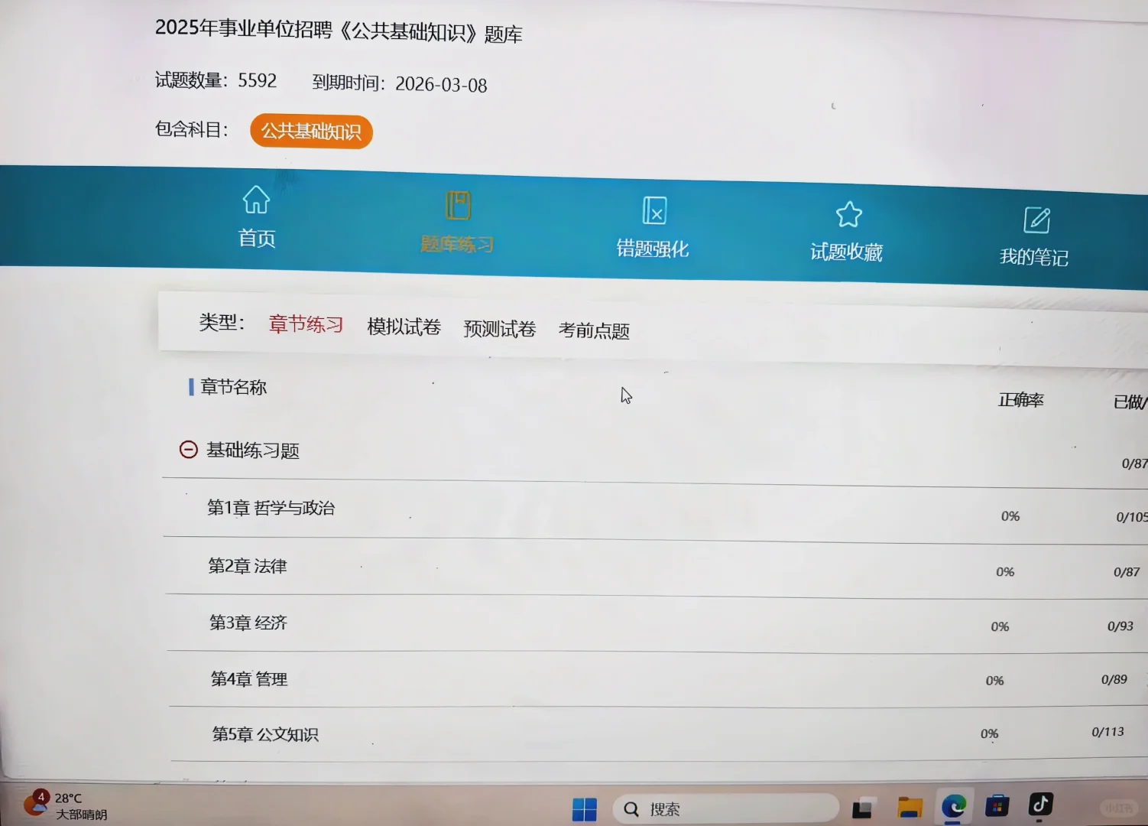This screenshot has width=1148, height=826.
Task: Launch Microsoft Edge from the taskbar
Action: [x=955, y=807]
